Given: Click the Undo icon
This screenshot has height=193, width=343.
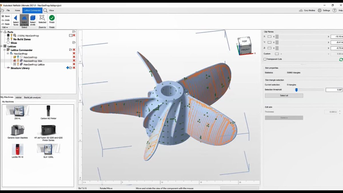Looking at the screenshot, I should click(5, 20).
